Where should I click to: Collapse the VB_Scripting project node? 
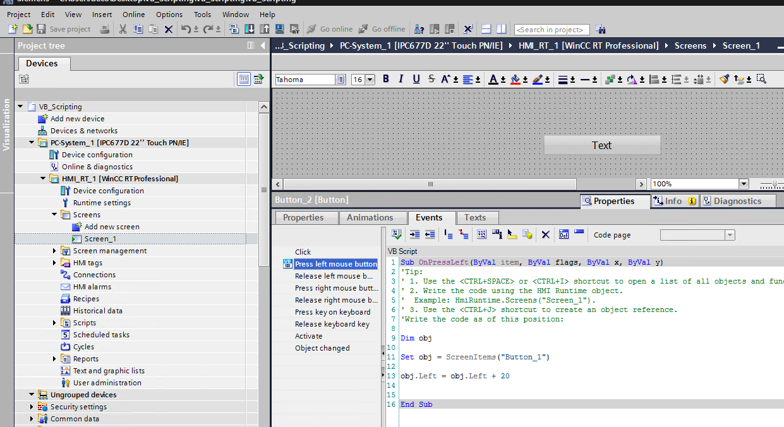click(x=20, y=107)
